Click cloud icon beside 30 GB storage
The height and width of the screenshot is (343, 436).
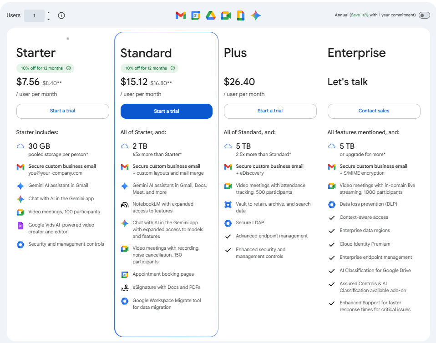[20, 146]
